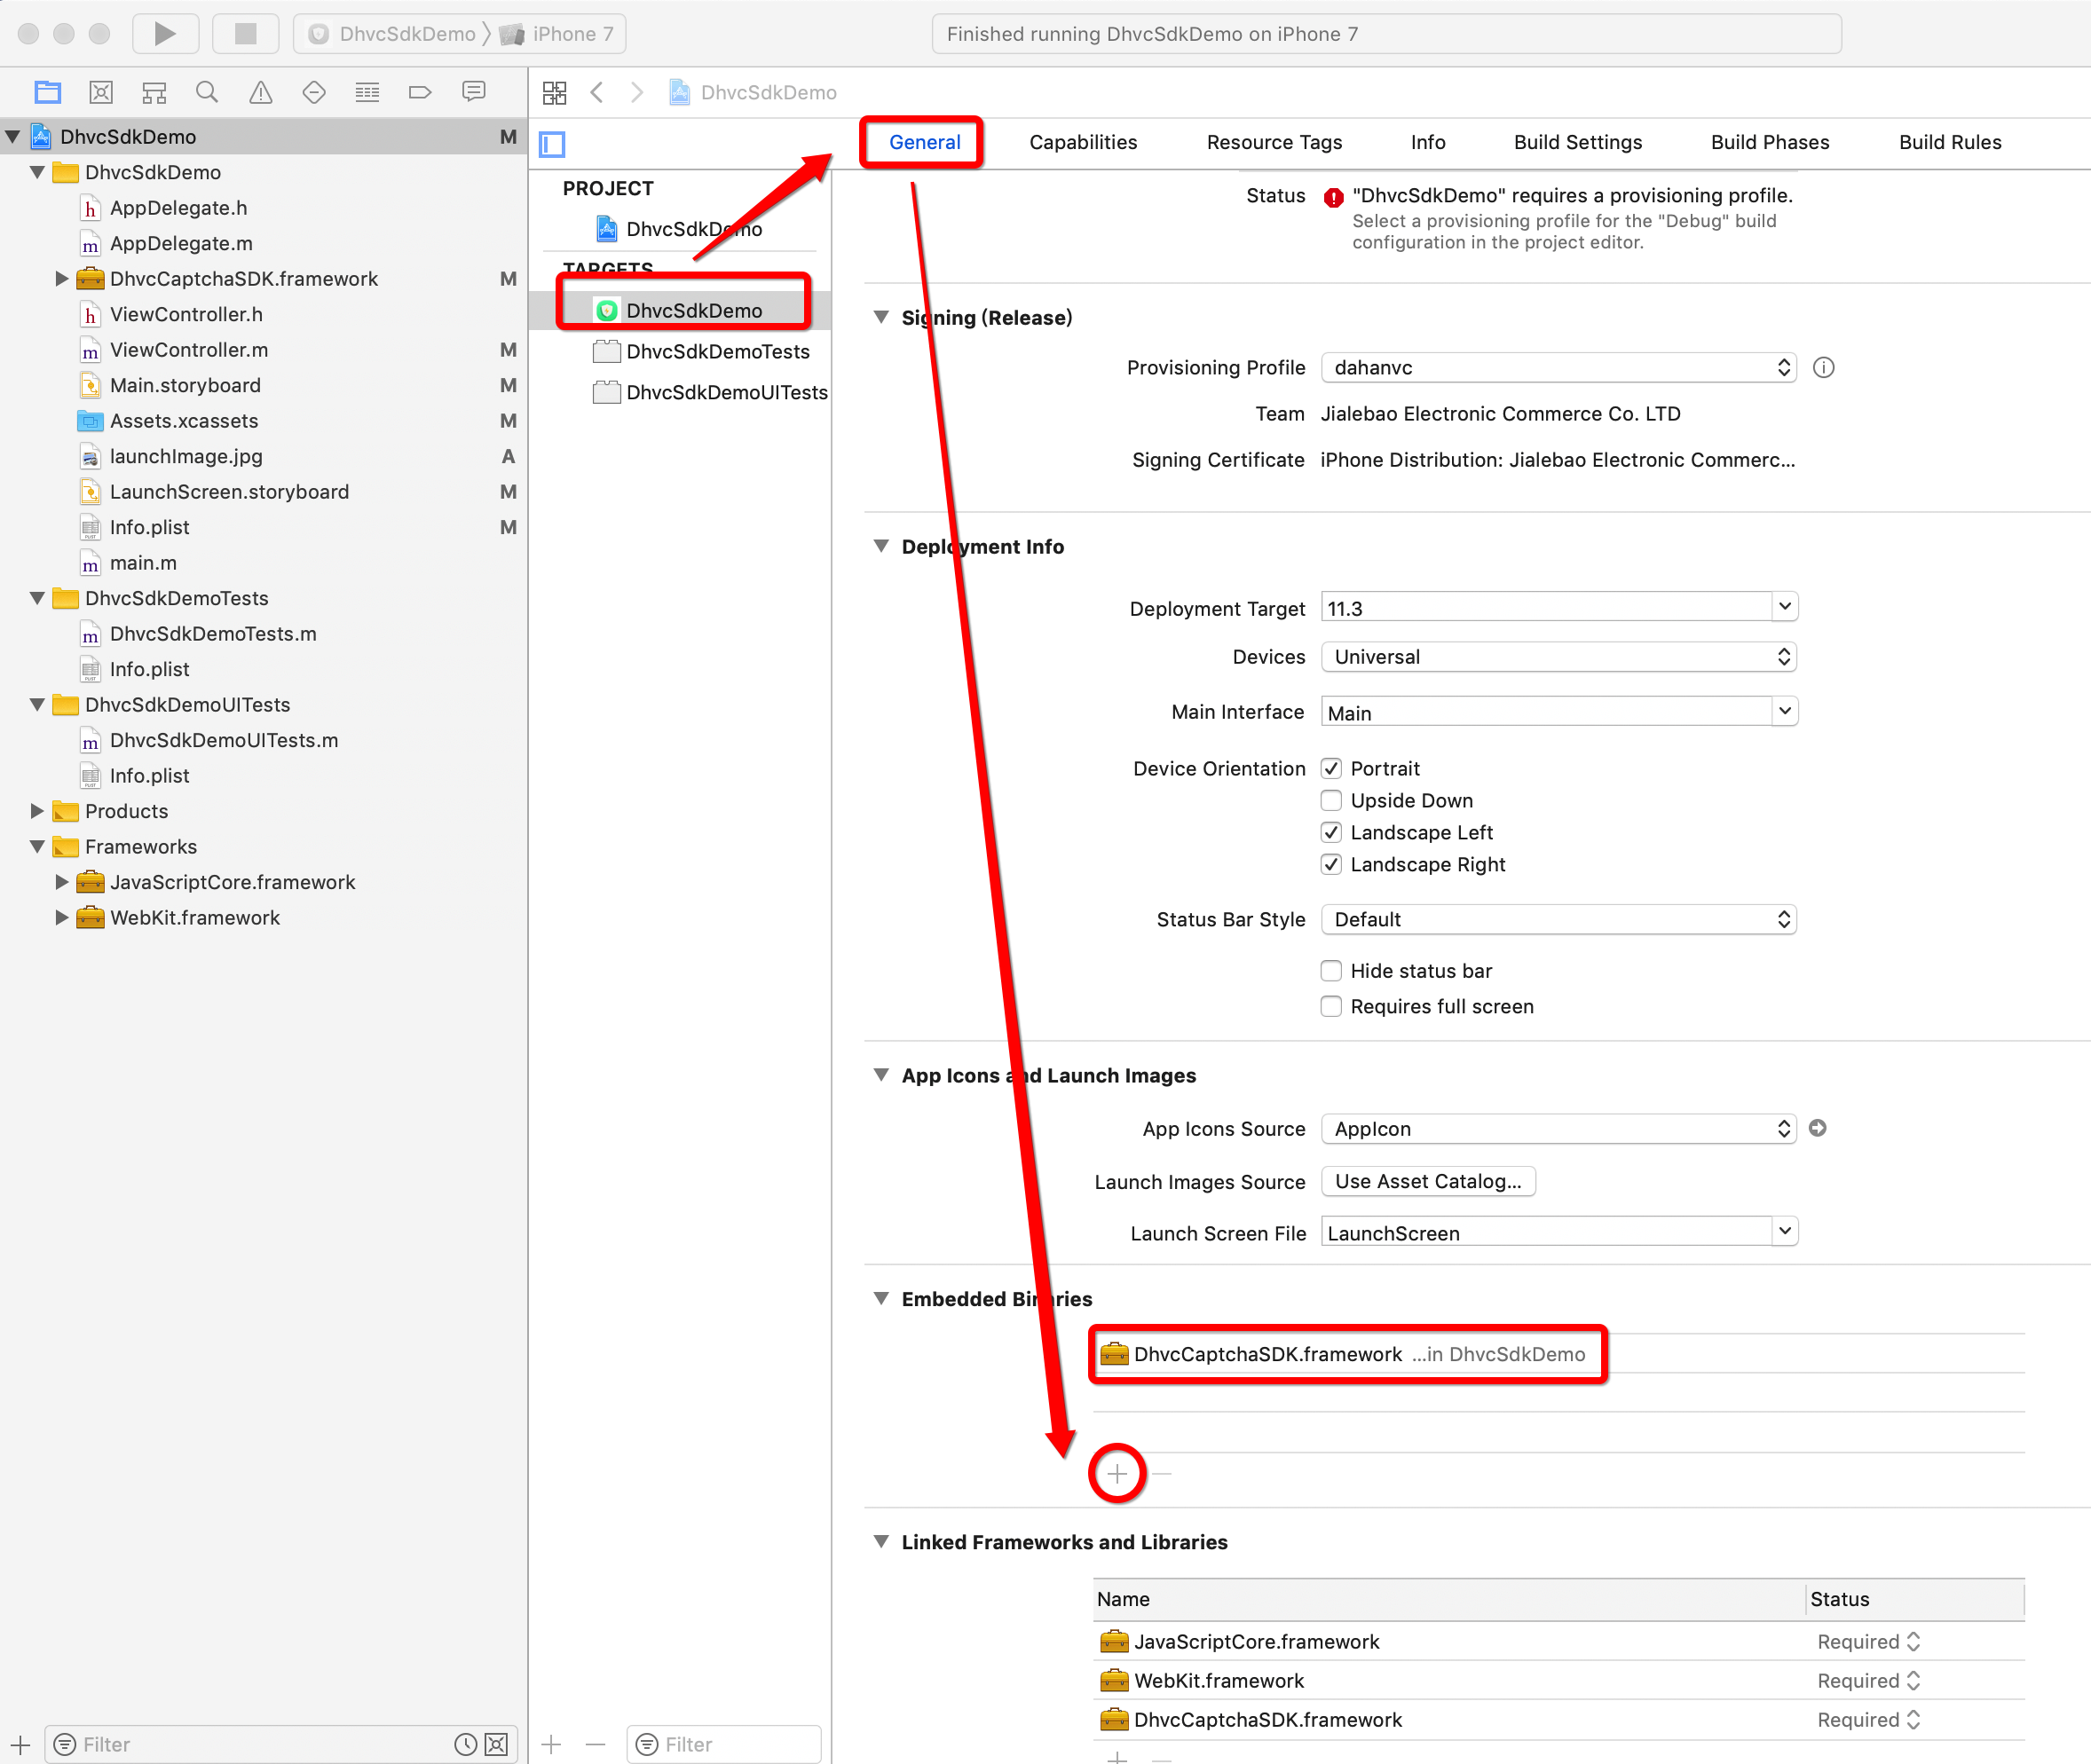Collapse the Deployment Info section

tap(881, 546)
